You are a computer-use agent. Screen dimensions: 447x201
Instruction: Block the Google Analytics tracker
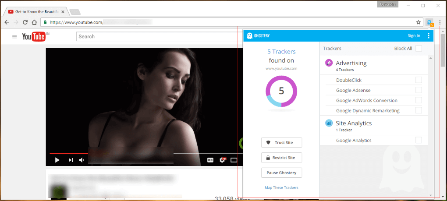419,140
